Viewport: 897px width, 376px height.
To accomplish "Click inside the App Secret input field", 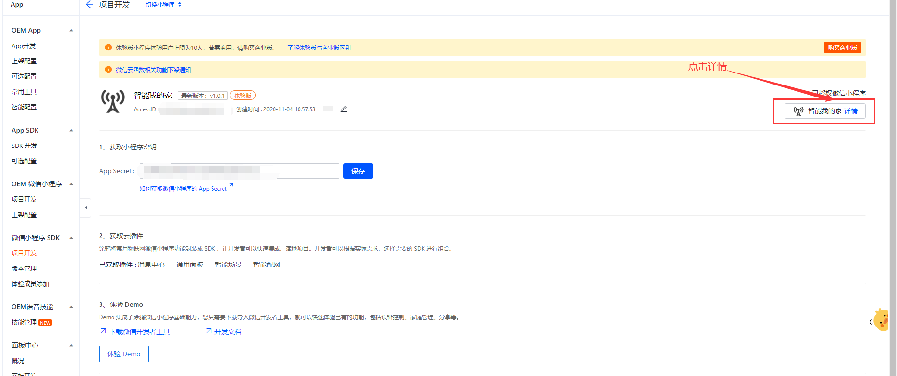I will (239, 171).
